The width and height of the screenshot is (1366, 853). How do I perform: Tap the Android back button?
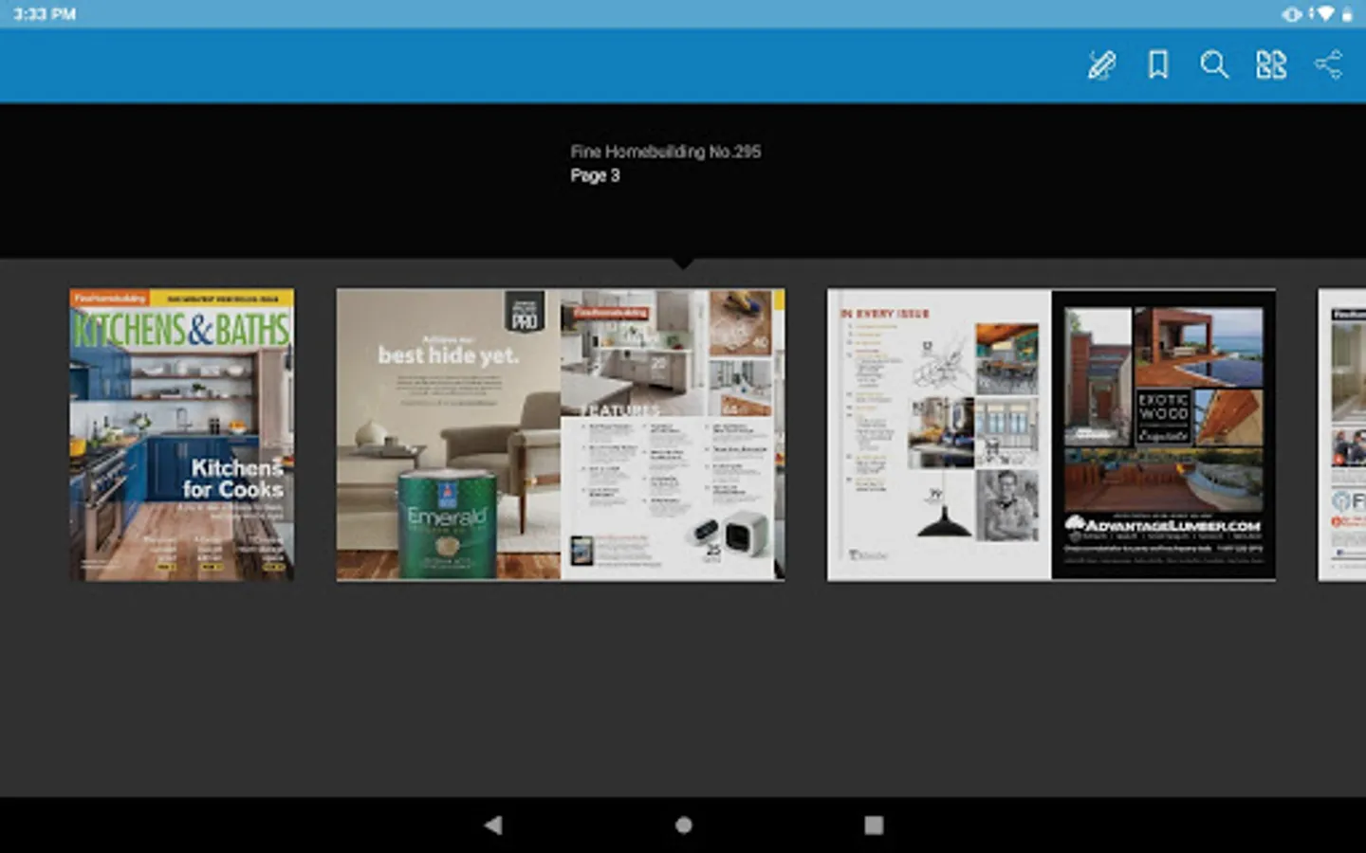pyautogui.click(x=493, y=826)
